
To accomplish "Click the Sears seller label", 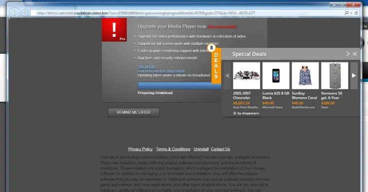I will coord(325,107).
